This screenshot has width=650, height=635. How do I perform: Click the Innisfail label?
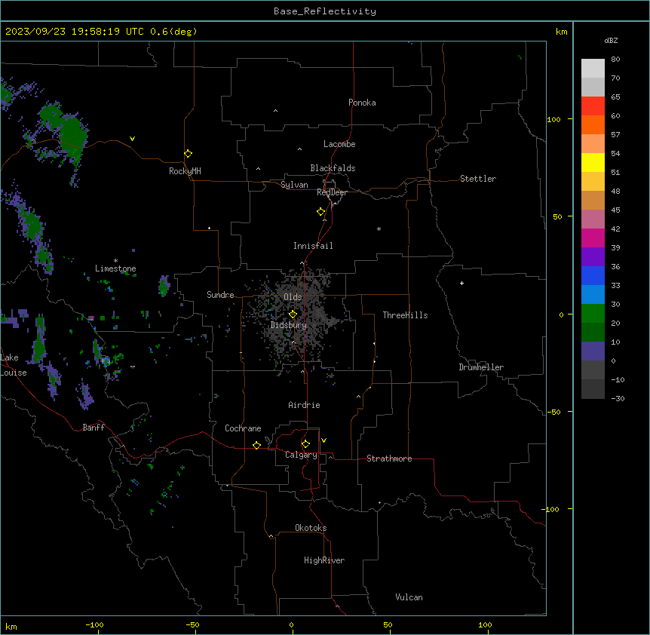click(x=313, y=246)
